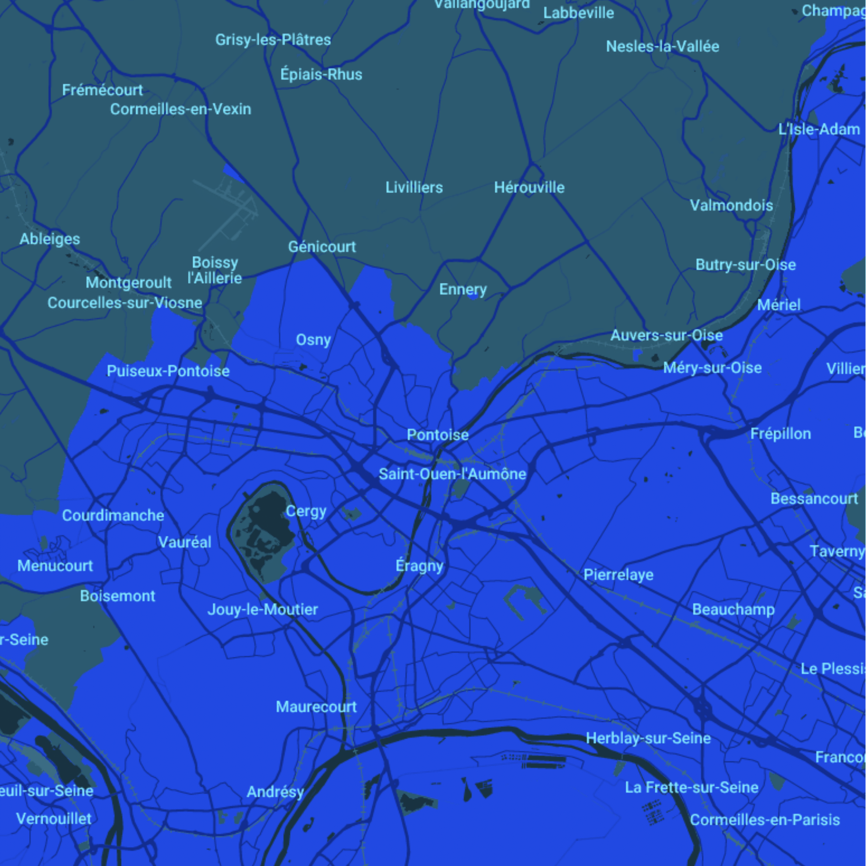Click the Jouy-le-Moutier label

(x=263, y=610)
